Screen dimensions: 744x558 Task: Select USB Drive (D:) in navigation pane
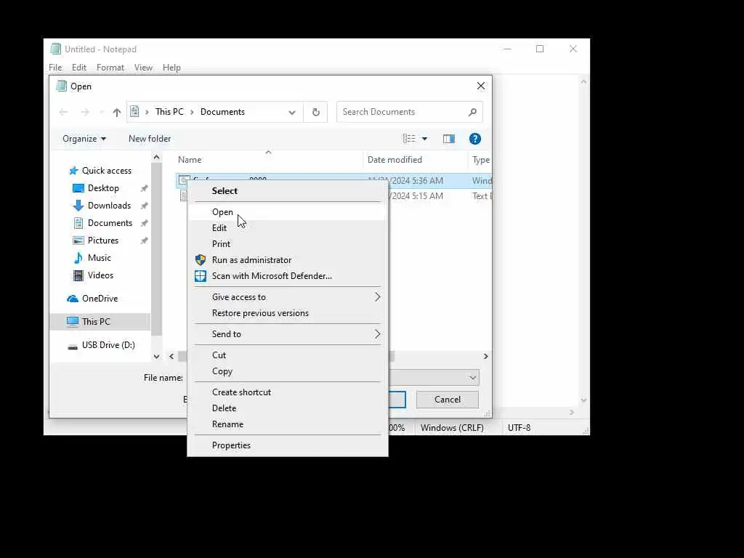pos(108,345)
